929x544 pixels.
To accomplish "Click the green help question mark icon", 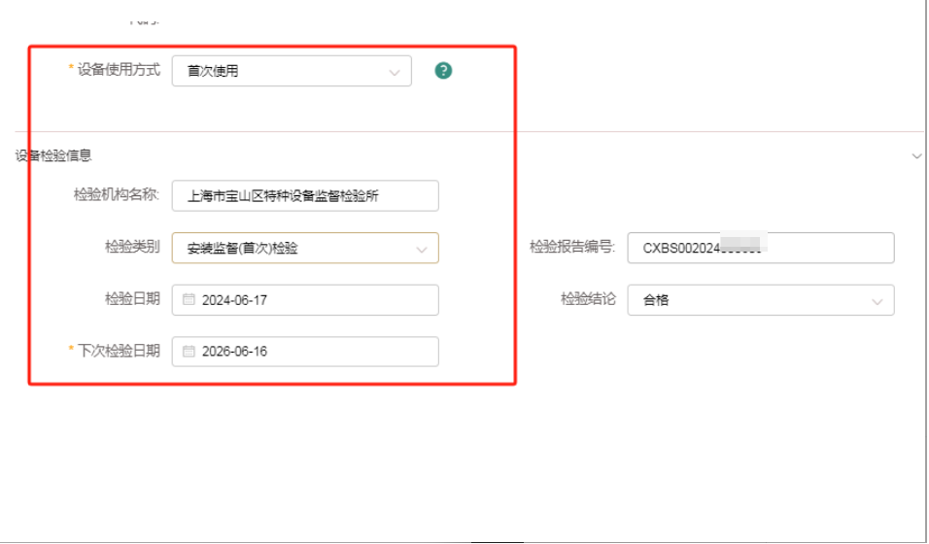I will [443, 71].
